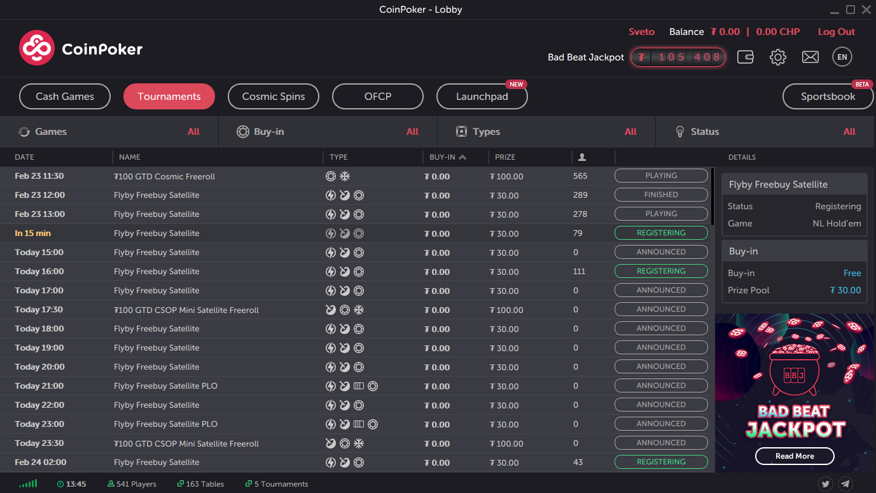Open the Sportsbook beta section
876x493 pixels.
(828, 97)
